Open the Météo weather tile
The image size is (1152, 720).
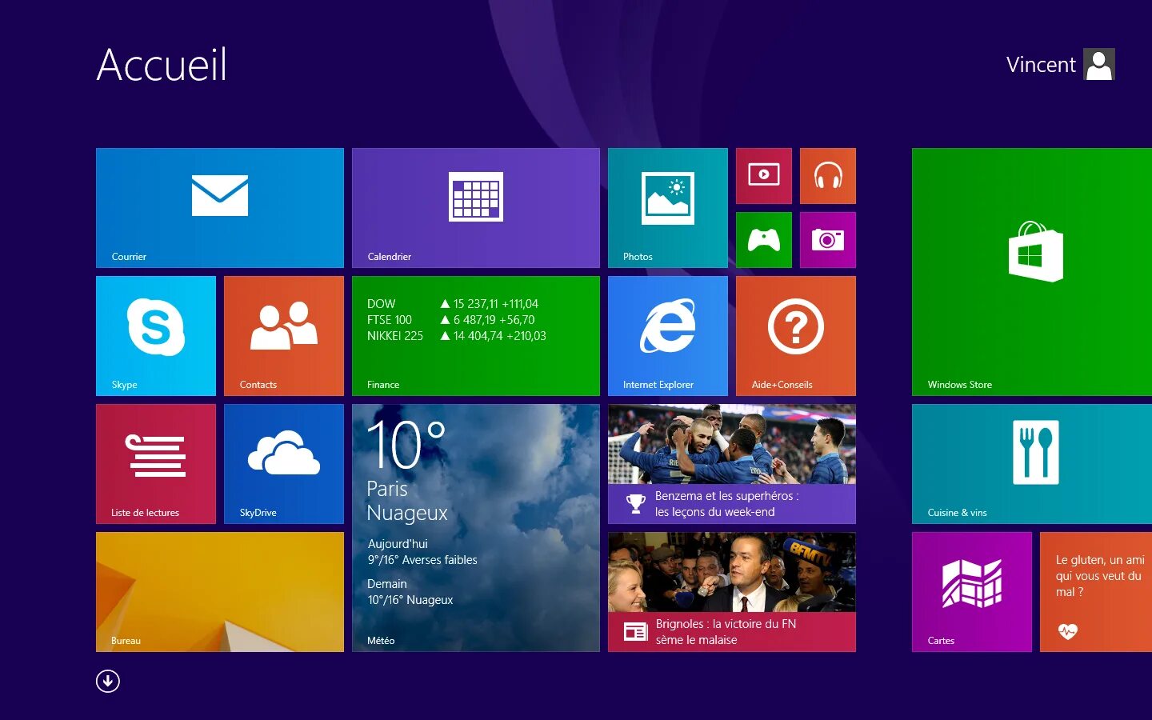point(476,528)
